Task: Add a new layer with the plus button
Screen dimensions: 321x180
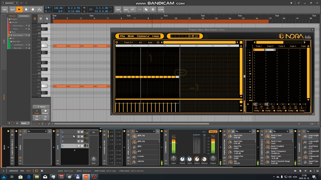Action: click(x=74, y=150)
